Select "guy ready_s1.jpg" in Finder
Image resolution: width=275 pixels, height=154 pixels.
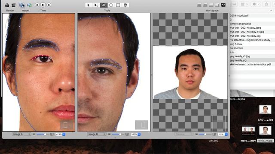click(x=240, y=56)
